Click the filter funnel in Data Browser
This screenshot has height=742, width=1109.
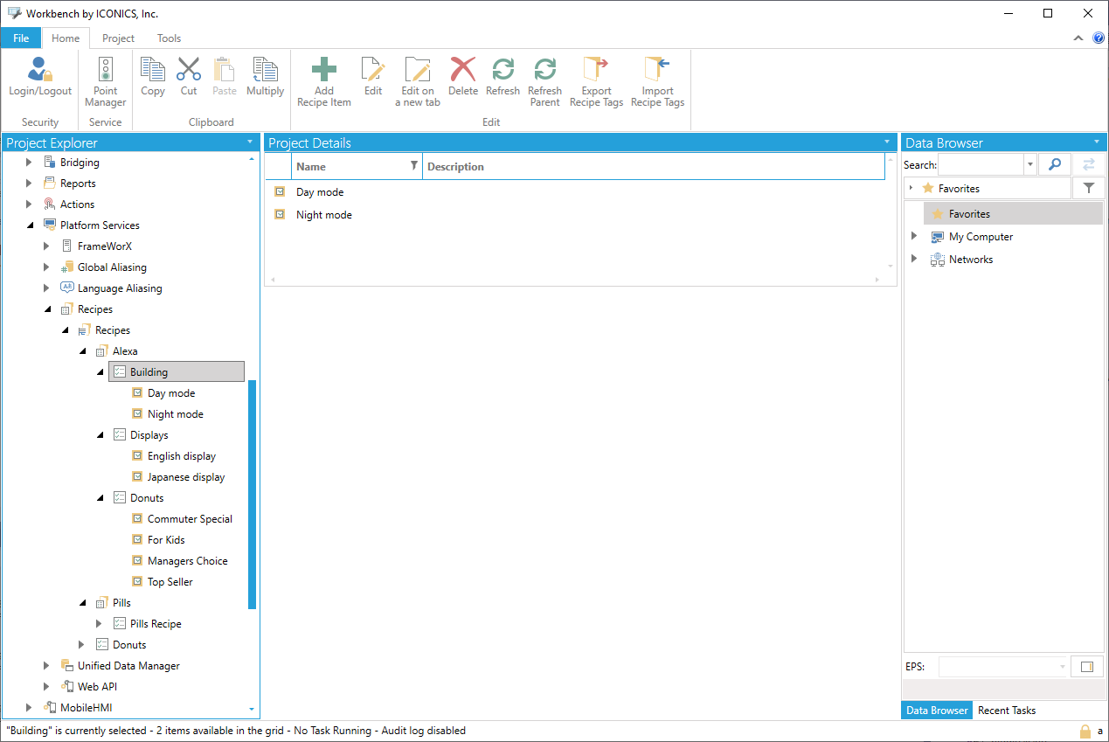tap(1088, 188)
